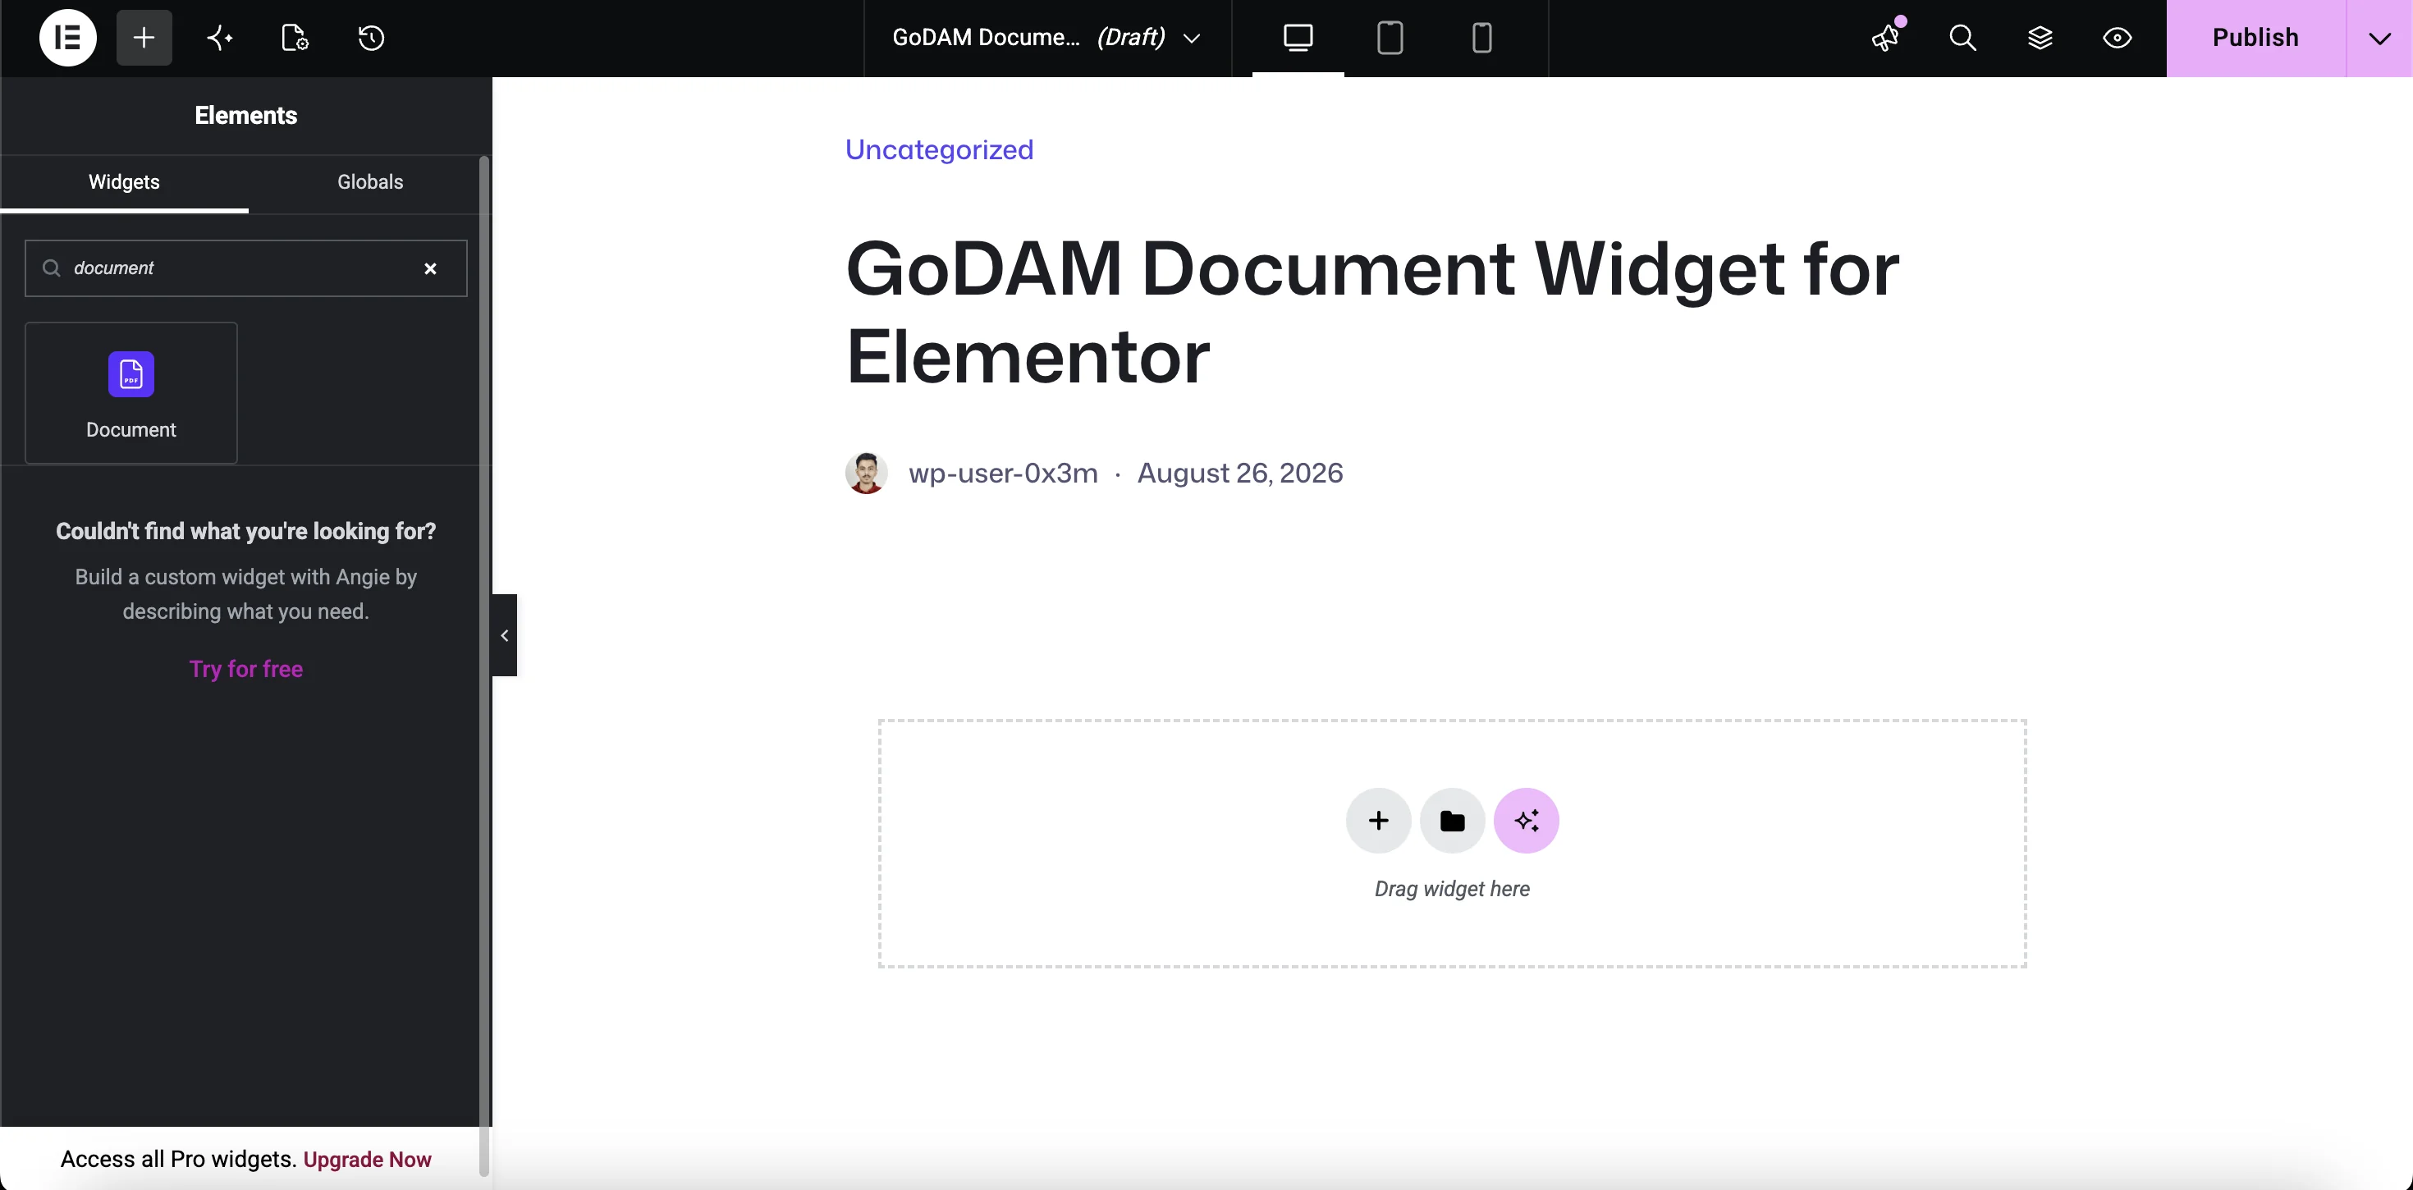Click the 'Drag widget here' text

[x=1452, y=890]
